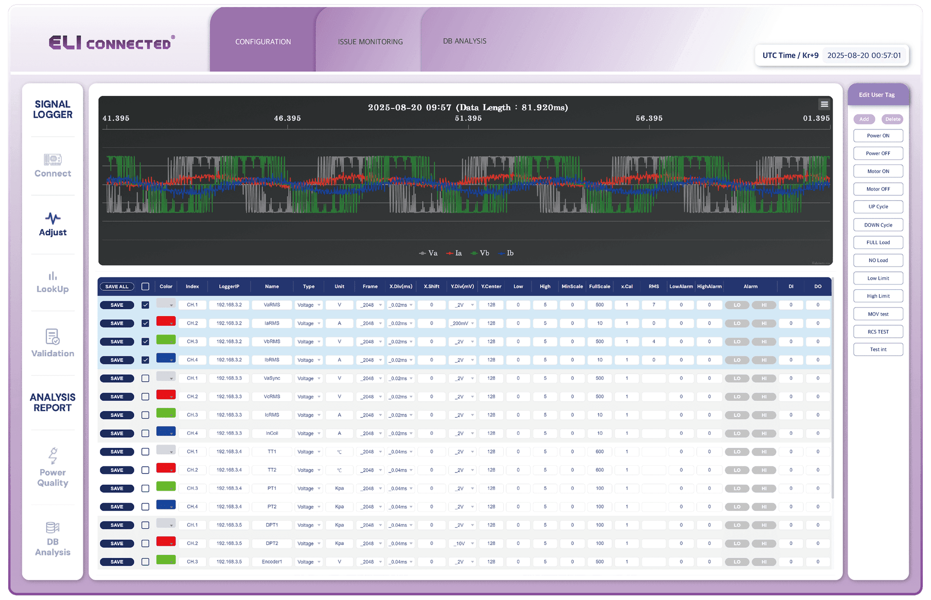Switch to the DB ANALYSIS top tab
This screenshot has height=600, width=931.
(x=464, y=41)
